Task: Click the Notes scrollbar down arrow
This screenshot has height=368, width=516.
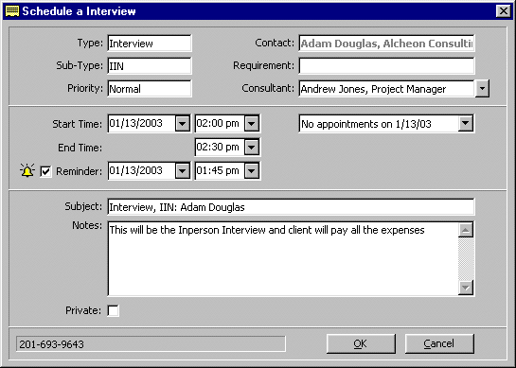Action: coord(465,288)
